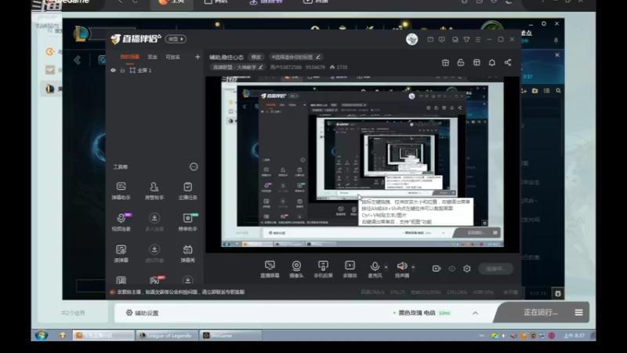Image resolution: width=627 pixels, height=353 pixels.
Task: Click the notification bell in 直播伴侣
Action: tap(492, 63)
